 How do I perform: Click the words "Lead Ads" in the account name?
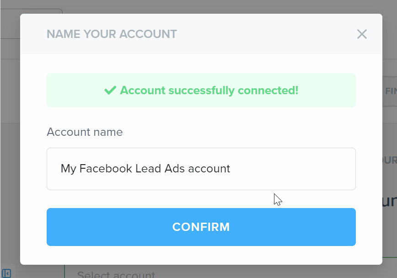154,169
